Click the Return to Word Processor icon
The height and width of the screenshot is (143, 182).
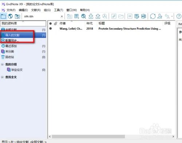pyautogui.click(x=143, y=16)
